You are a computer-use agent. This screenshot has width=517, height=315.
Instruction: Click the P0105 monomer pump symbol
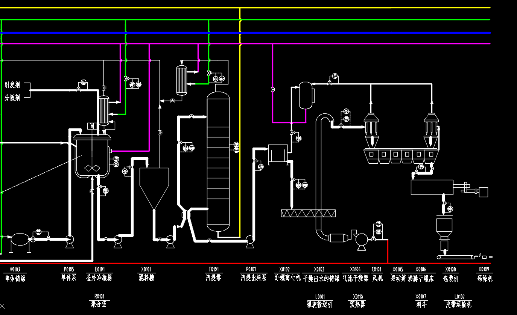point(69,240)
